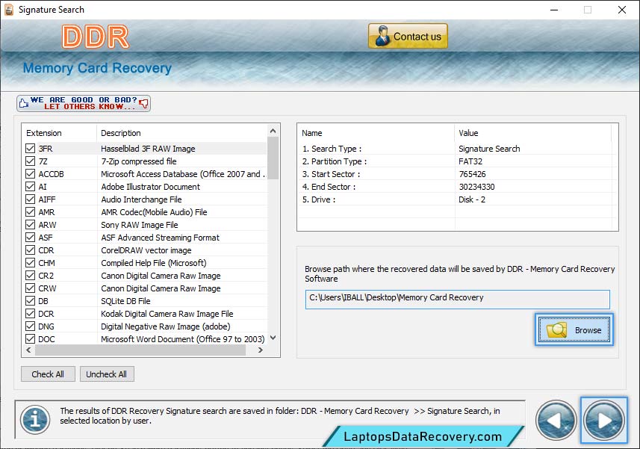Proceed with the right arrow next button

click(x=603, y=420)
